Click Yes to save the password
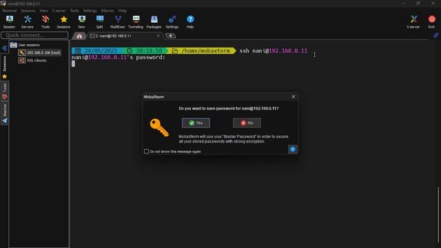The image size is (441, 248). pyautogui.click(x=196, y=123)
